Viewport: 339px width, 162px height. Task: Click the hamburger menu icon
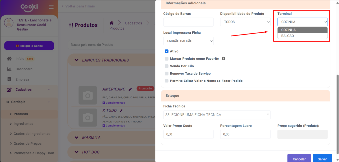pos(51,7)
